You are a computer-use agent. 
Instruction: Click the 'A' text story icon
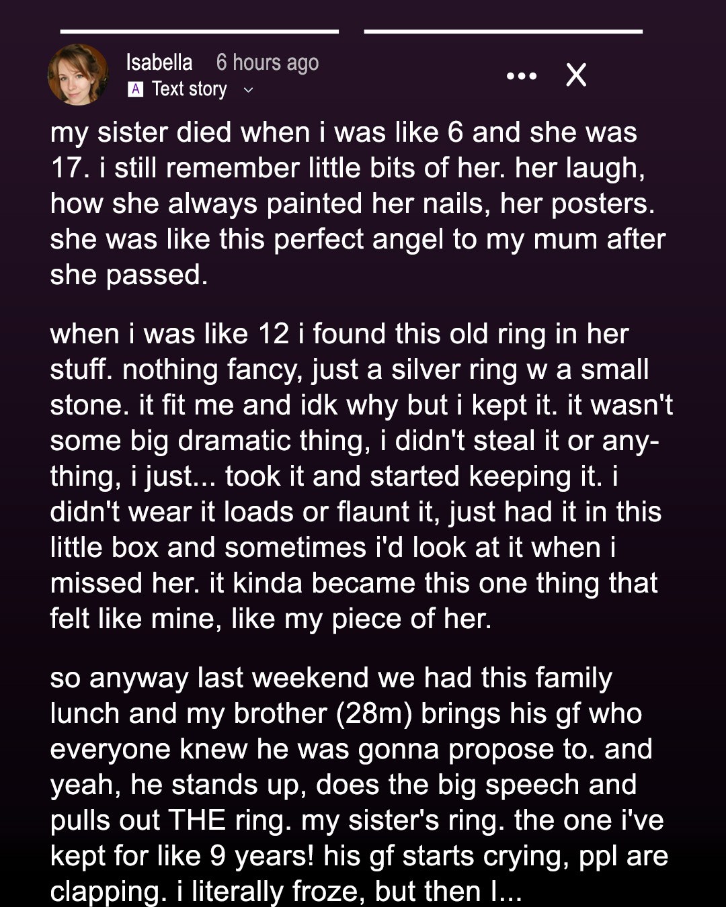coord(135,89)
